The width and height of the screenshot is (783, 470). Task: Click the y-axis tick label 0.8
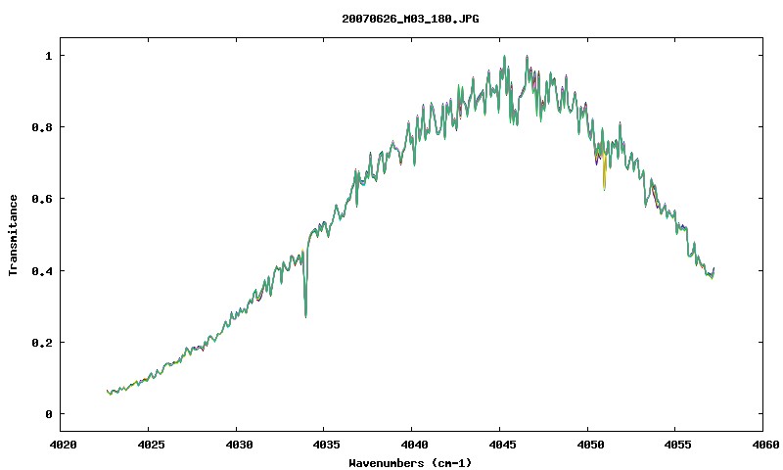click(42, 127)
